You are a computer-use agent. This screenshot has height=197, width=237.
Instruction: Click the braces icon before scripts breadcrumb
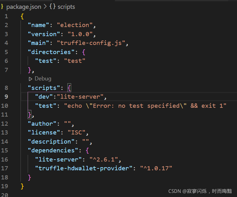pos(52,7)
